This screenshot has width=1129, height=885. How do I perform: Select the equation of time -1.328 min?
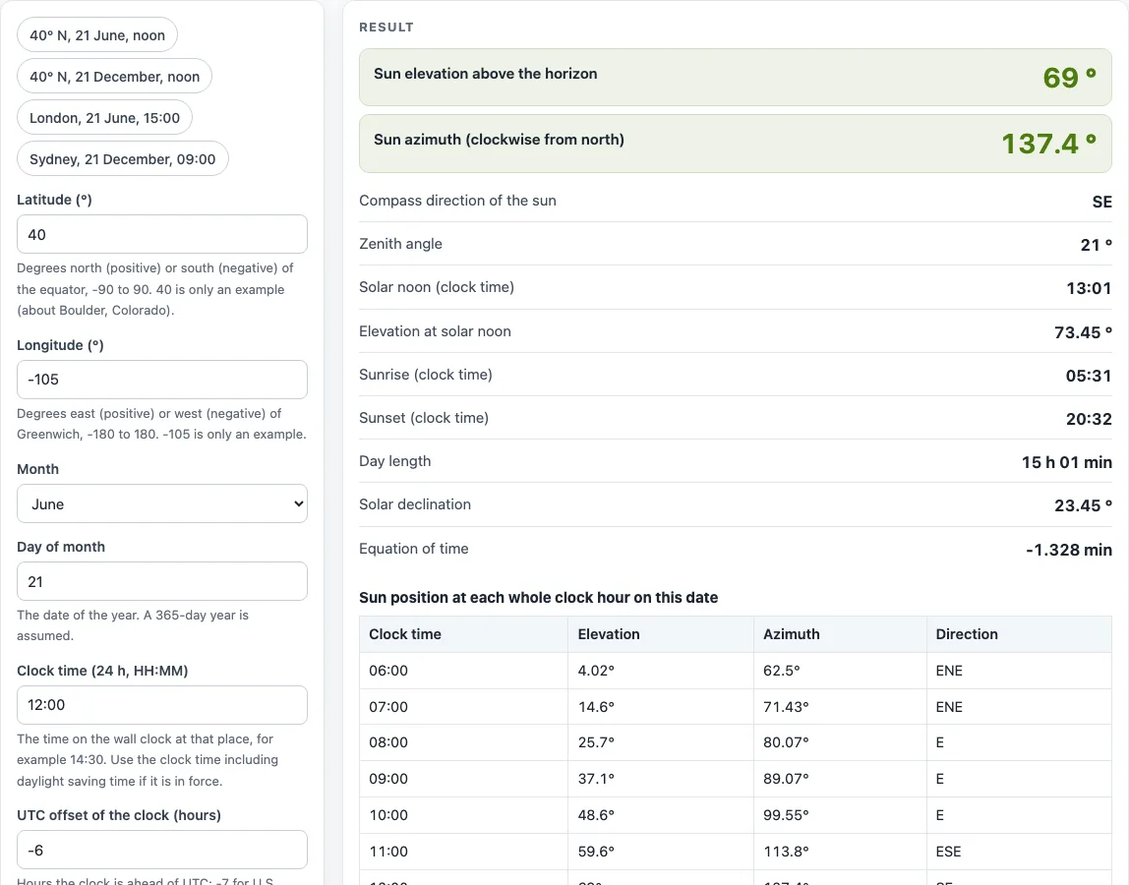click(1068, 550)
